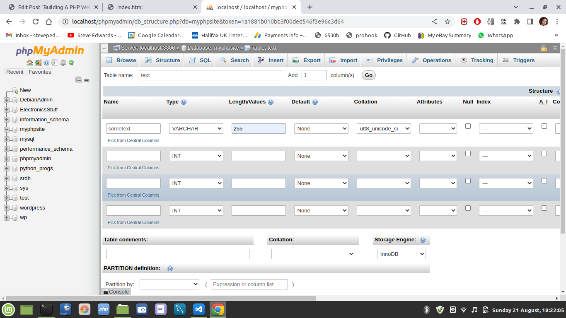Screen dimensions: 566x318
Task: Open navigation panel settings gear icon
Action: click(x=63, y=63)
